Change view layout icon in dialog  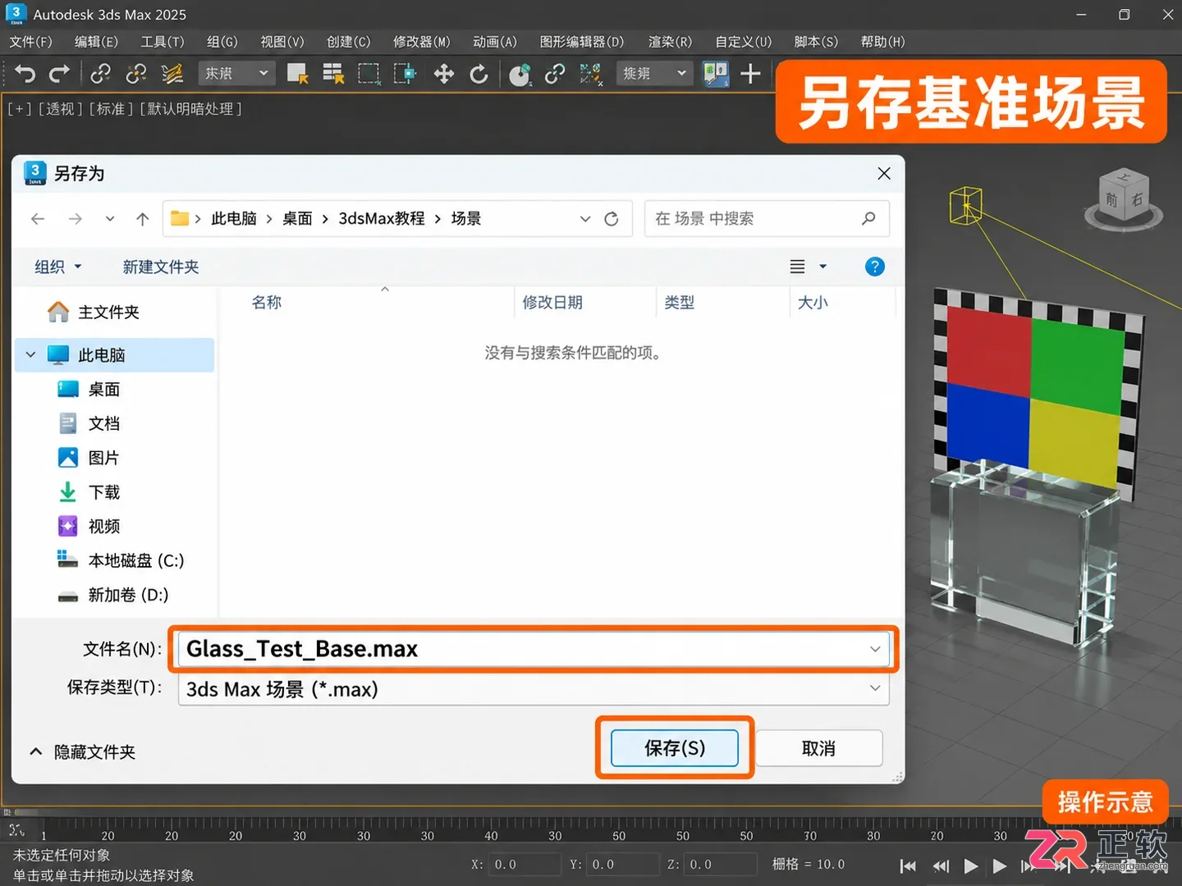797,267
